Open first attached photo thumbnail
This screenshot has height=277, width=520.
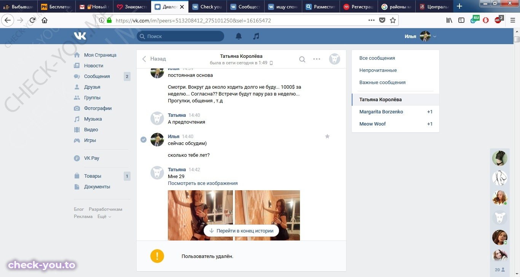point(200,215)
